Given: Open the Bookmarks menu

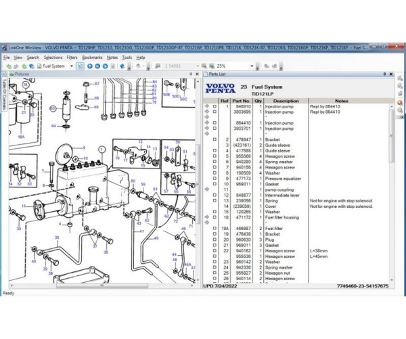Looking at the screenshot, I should tap(92, 58).
